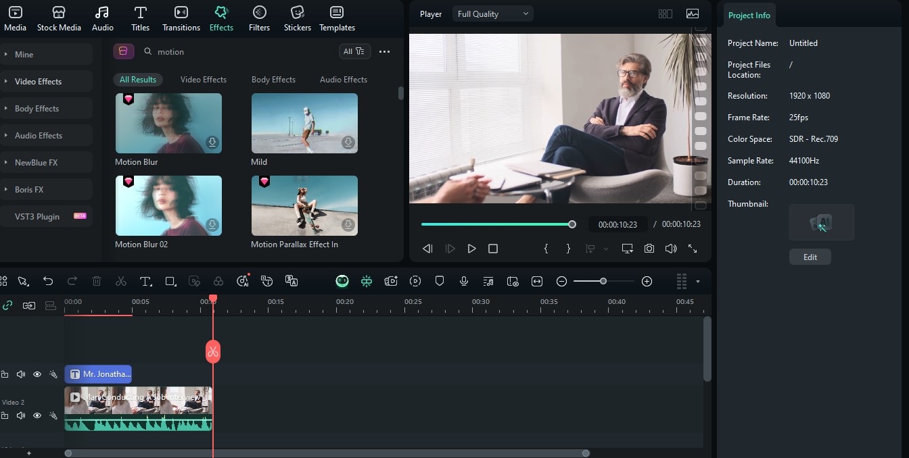Add a text title from toolbar

145,281
